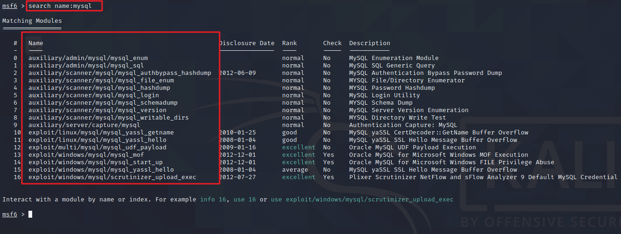Screen dimensions: 621x234
Task: Click 'MySQL Enumeration Module' description
Action: pyautogui.click(x=394, y=58)
